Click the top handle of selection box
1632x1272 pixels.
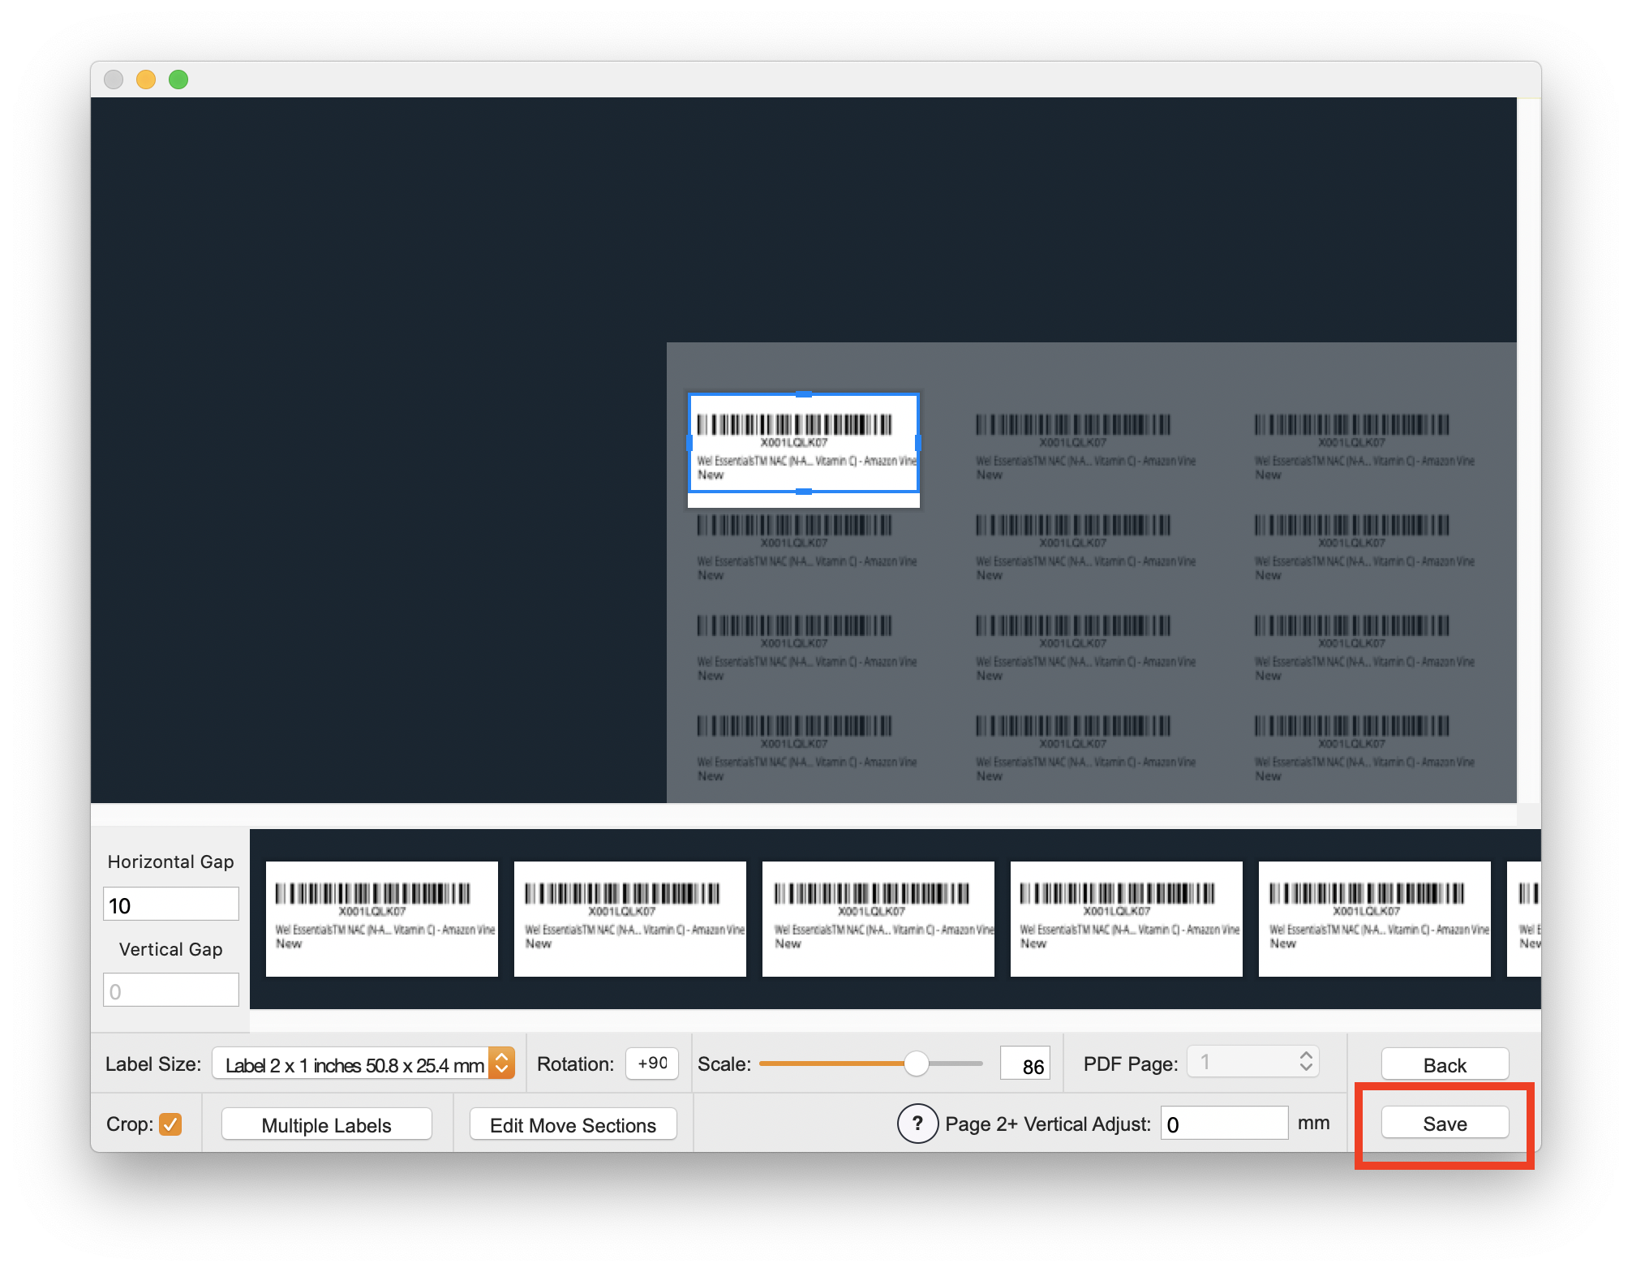pyautogui.click(x=804, y=394)
